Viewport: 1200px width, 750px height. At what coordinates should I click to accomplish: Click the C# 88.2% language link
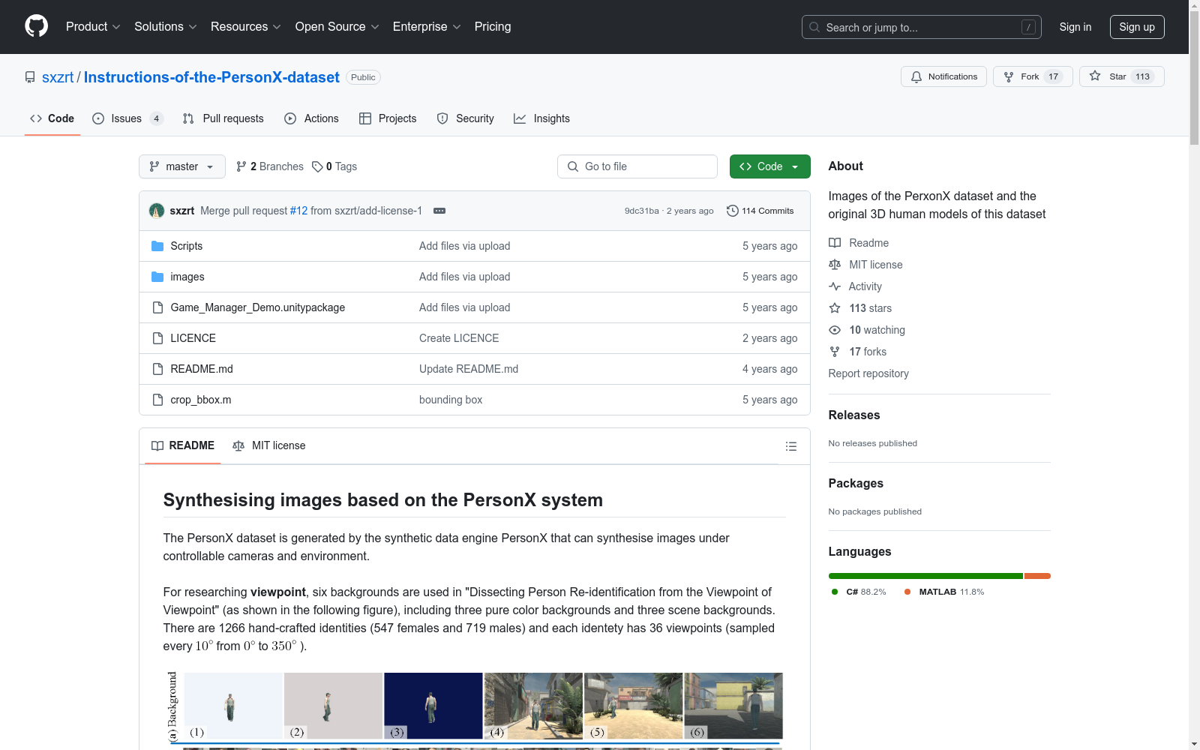(x=859, y=592)
